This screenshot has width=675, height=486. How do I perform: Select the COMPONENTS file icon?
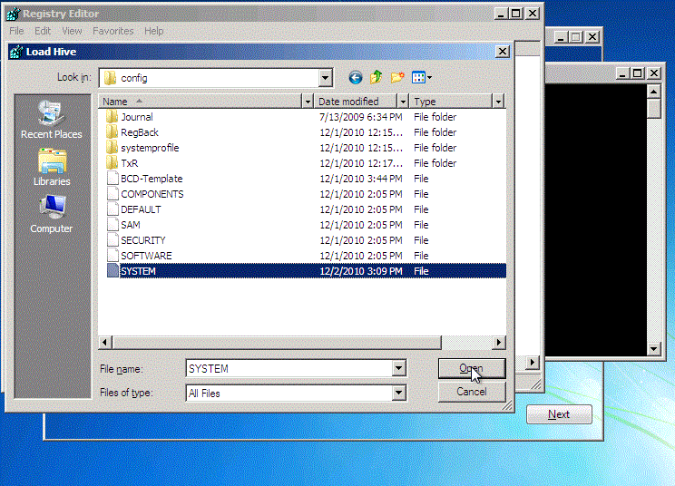coord(112,194)
